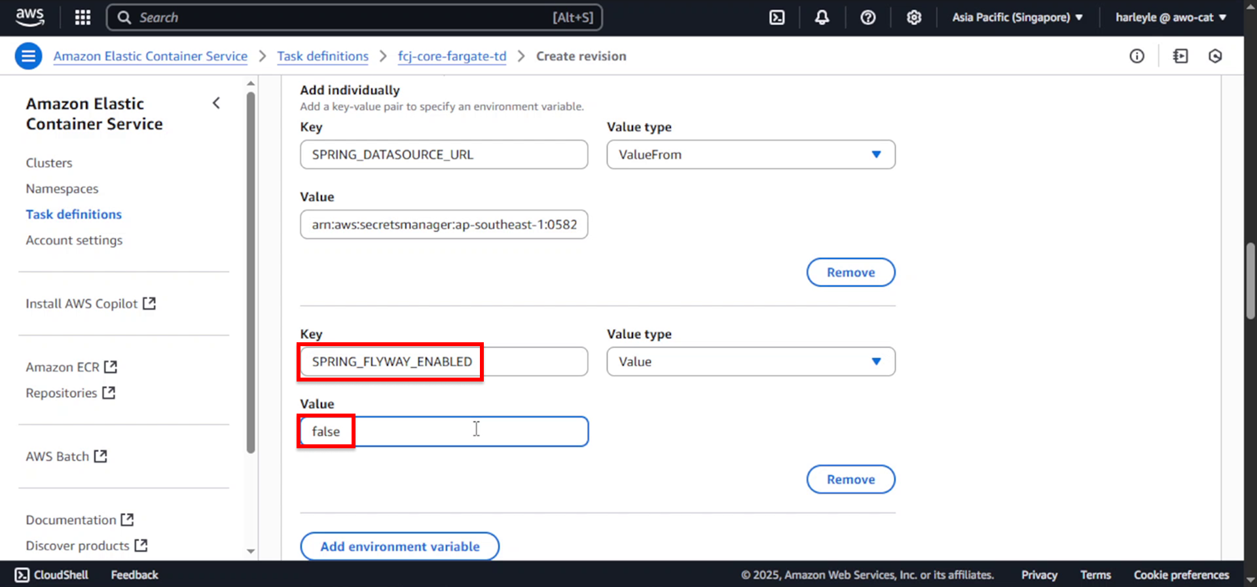
Task: Click the external link icon next to Repositories
Action: [109, 393]
